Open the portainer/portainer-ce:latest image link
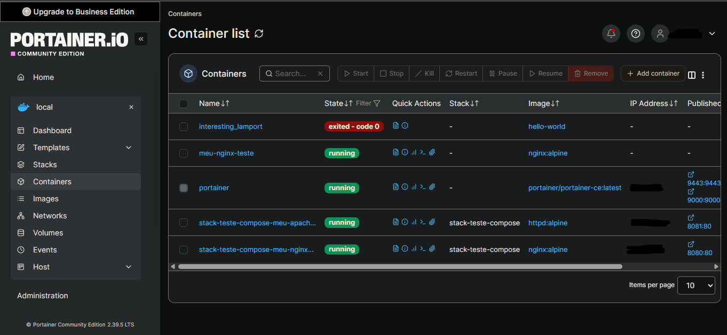Image resolution: width=727 pixels, height=335 pixels. pos(575,187)
